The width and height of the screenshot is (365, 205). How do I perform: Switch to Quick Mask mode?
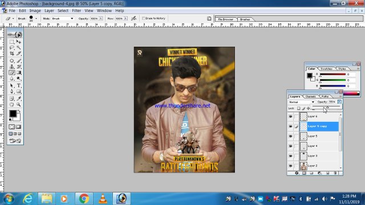tap(18, 126)
